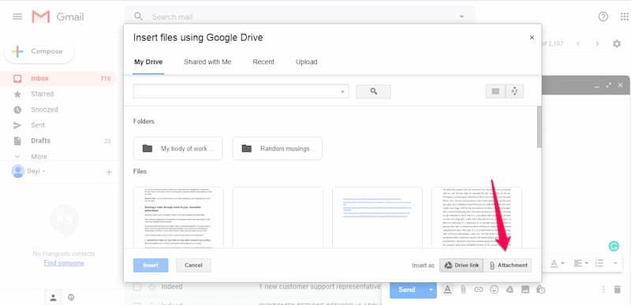This screenshot has height=305, width=631.
Task: Click the insert link icon in compose toolbar
Action: click(478, 289)
